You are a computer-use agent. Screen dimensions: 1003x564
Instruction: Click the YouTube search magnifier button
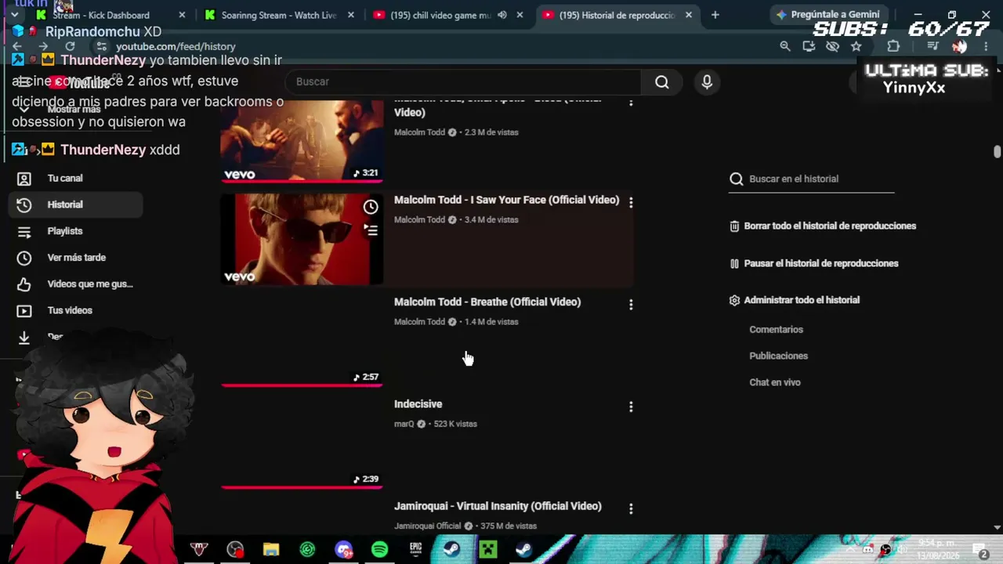pyautogui.click(x=662, y=81)
